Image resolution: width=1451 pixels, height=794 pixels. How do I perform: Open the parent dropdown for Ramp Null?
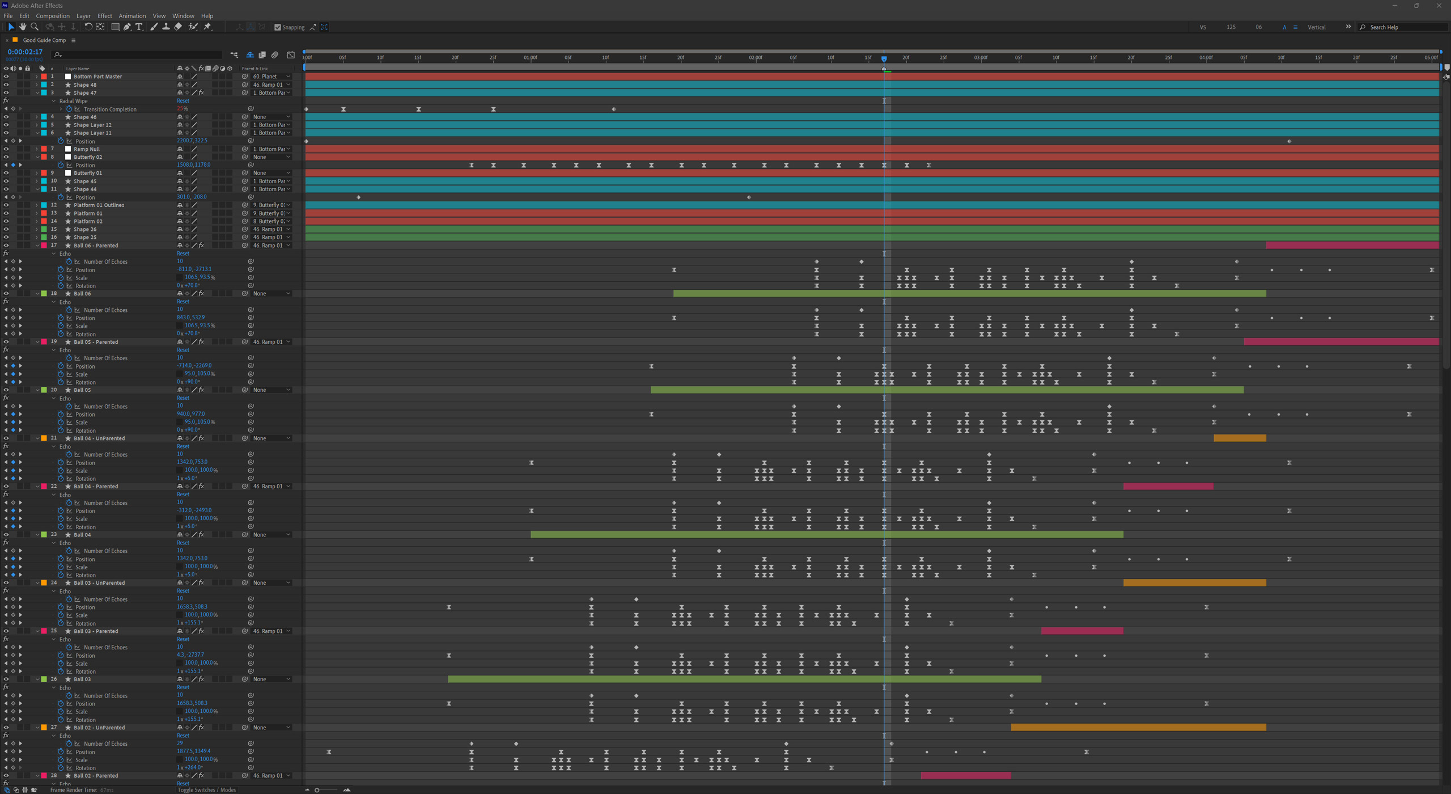(x=271, y=149)
